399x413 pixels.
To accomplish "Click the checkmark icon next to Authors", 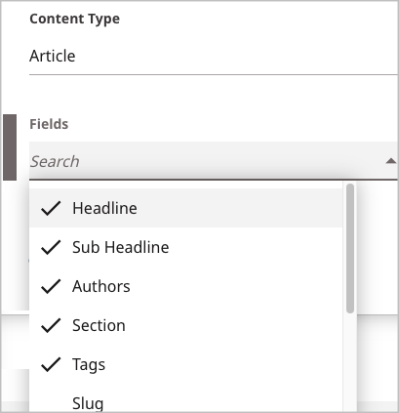I will coord(51,286).
